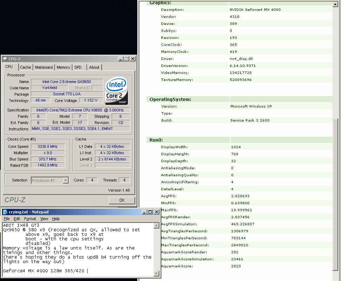
Task: Click the Run0 section header
Action: [x=156, y=140]
